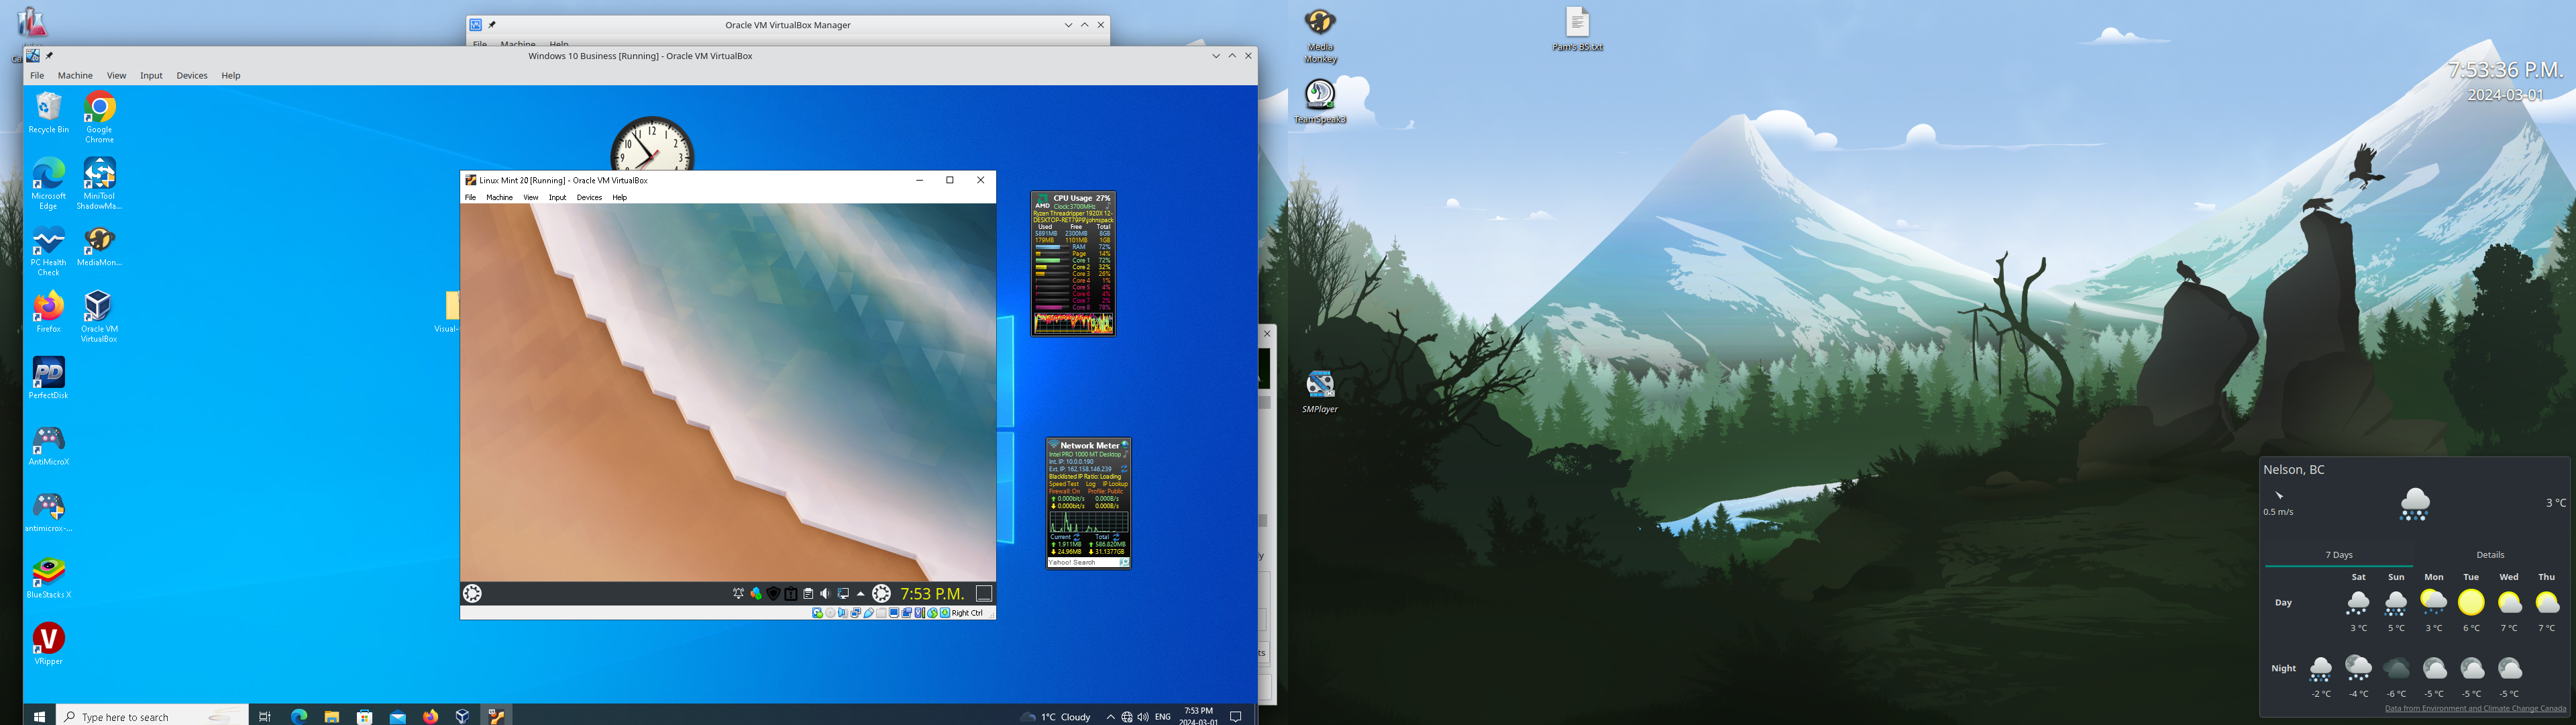Click the ENG language indicator in the Windows taskbar
This screenshot has height=725, width=2576.
click(1162, 717)
